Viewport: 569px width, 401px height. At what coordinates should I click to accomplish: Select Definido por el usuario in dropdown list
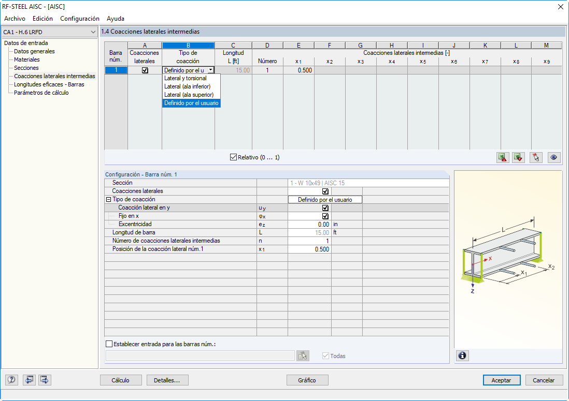(191, 103)
